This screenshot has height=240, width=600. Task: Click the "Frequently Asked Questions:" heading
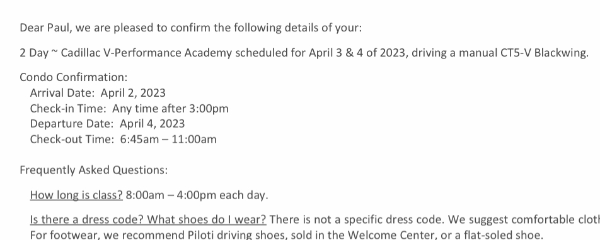94,170
